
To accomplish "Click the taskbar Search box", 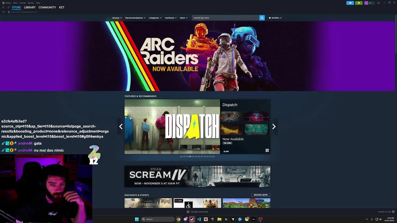I will click(158, 219).
